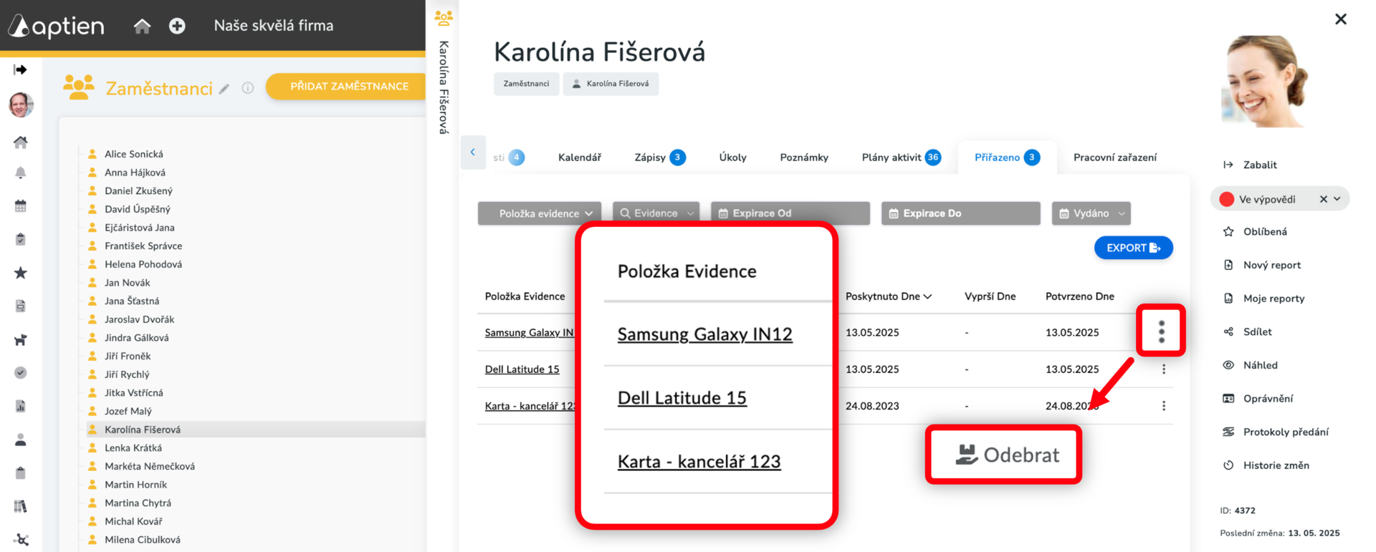Click the Zaměstnanci breadcrumb chip
This screenshot has height=552, width=1376.
point(526,84)
